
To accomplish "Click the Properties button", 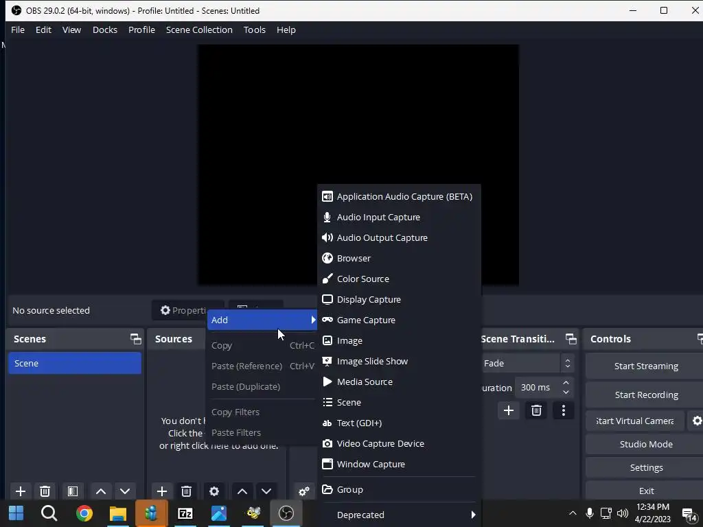I will (x=183, y=310).
